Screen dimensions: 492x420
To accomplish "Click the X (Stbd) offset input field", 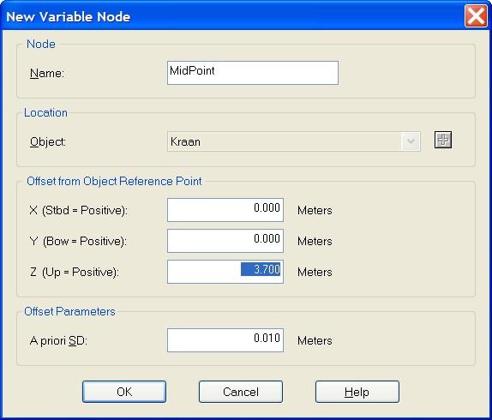I will (x=225, y=209).
